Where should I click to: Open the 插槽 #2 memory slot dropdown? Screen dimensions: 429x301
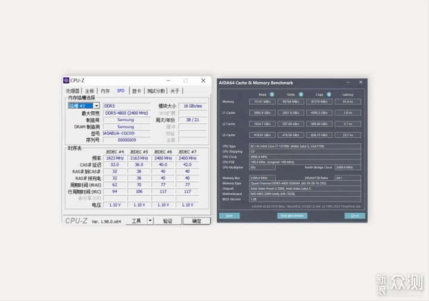97,106
